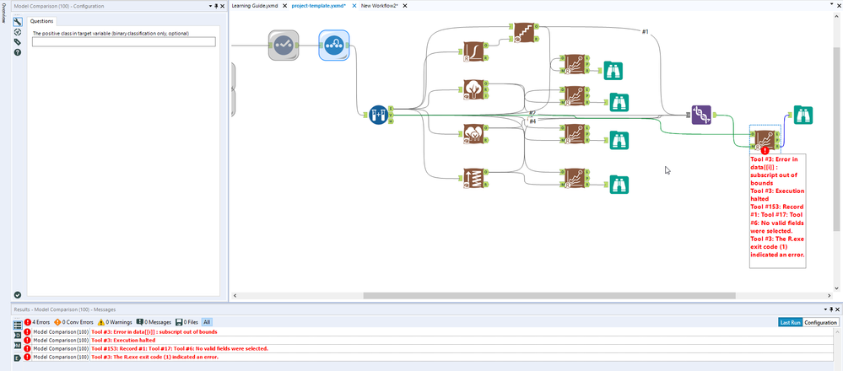Select the Forest Model tool
This screenshot has height=371, width=843.
click(x=473, y=134)
